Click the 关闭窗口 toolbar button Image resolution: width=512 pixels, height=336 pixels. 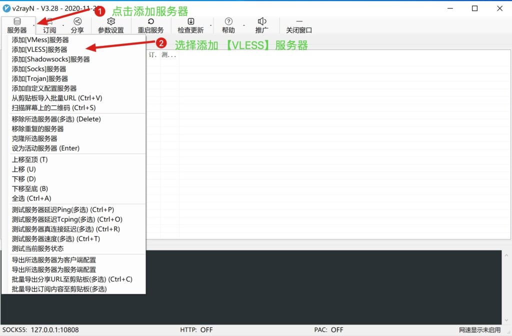tap(299, 25)
